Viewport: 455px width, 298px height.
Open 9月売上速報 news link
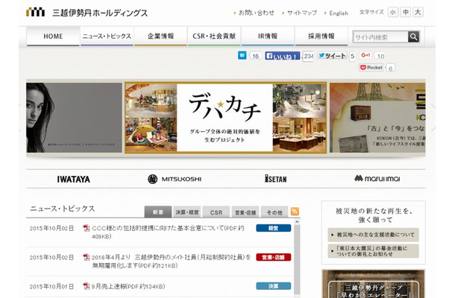128,286
